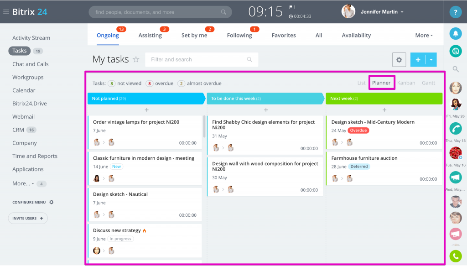Open Webmail in left menu
The height and width of the screenshot is (266, 467).
tap(24, 116)
